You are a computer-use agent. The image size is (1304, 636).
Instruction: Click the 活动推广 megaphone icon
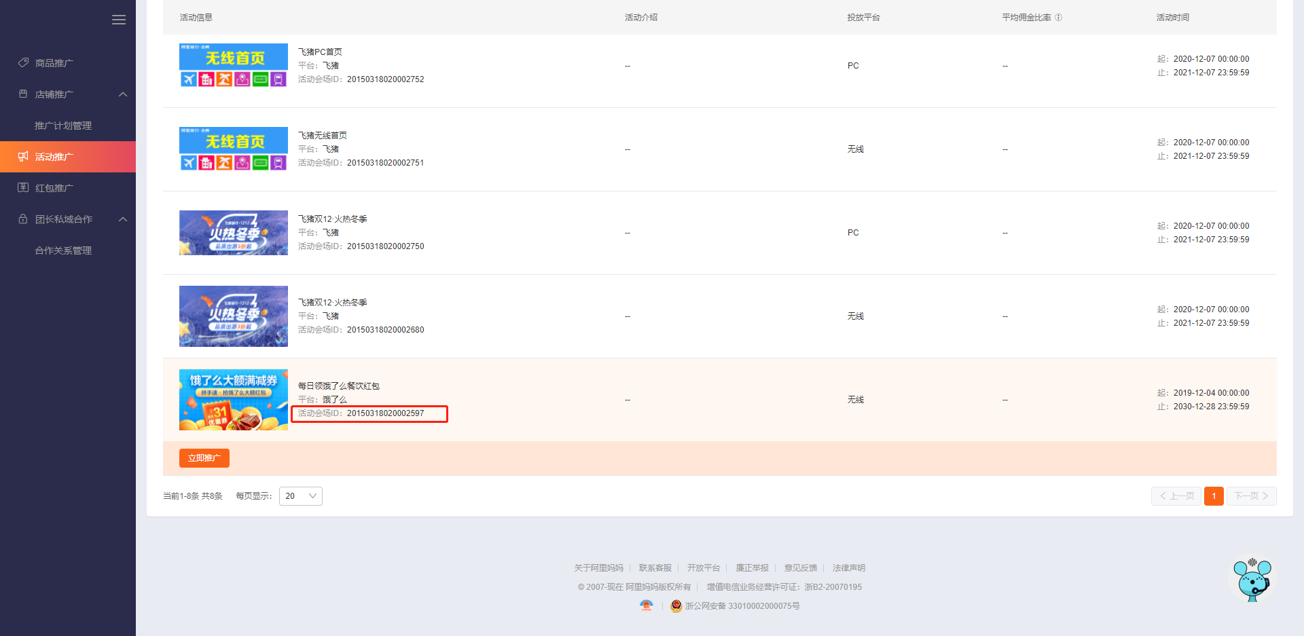pos(23,156)
